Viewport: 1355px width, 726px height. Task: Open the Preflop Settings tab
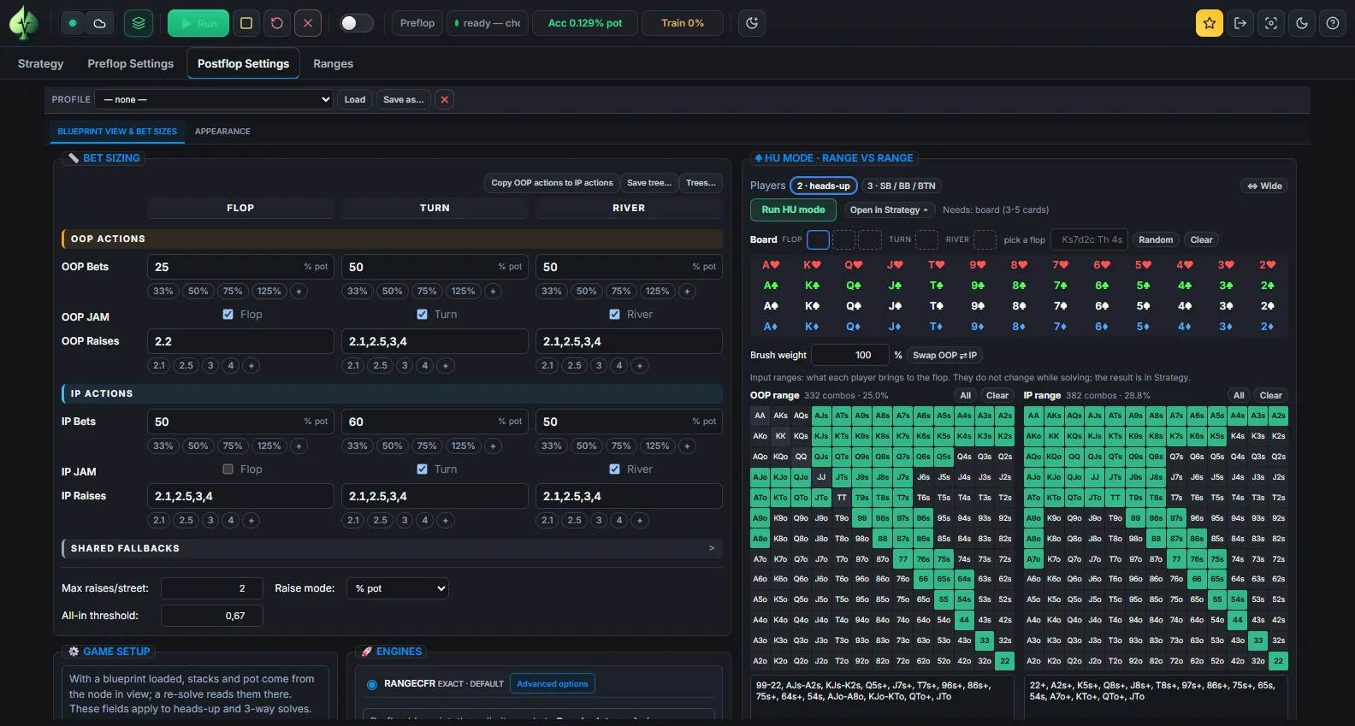(x=130, y=63)
